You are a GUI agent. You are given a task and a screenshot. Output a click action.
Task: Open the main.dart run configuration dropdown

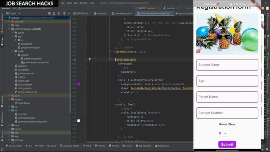170,8
